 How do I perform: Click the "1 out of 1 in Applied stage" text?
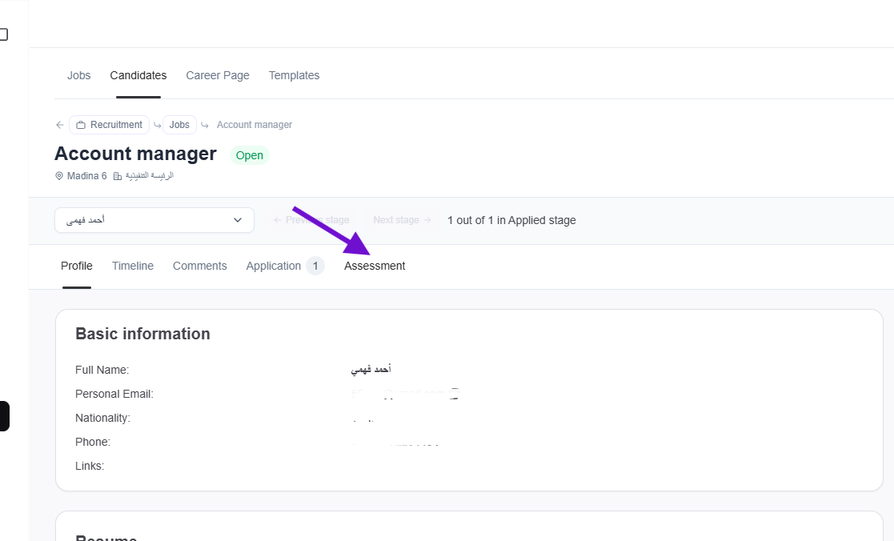pyautogui.click(x=511, y=220)
